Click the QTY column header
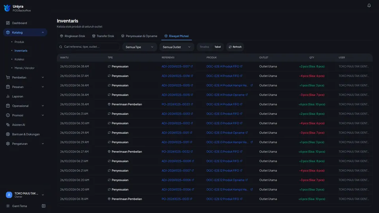The height and width of the screenshot is (213, 379). 311,58
